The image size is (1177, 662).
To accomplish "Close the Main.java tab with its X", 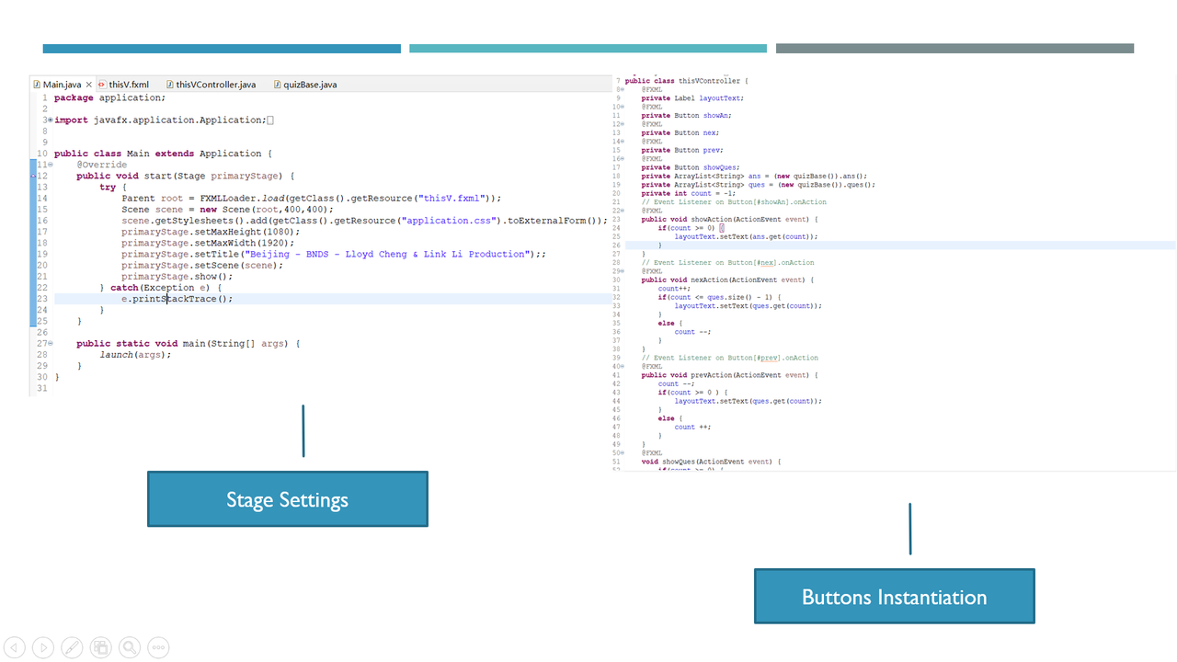I will (x=89, y=85).
